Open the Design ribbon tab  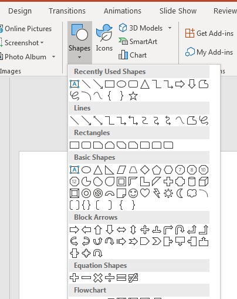click(x=20, y=11)
